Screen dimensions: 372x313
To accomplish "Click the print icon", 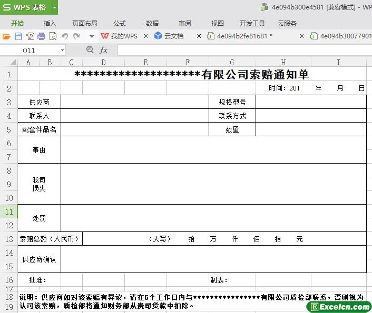I will click(41, 36).
